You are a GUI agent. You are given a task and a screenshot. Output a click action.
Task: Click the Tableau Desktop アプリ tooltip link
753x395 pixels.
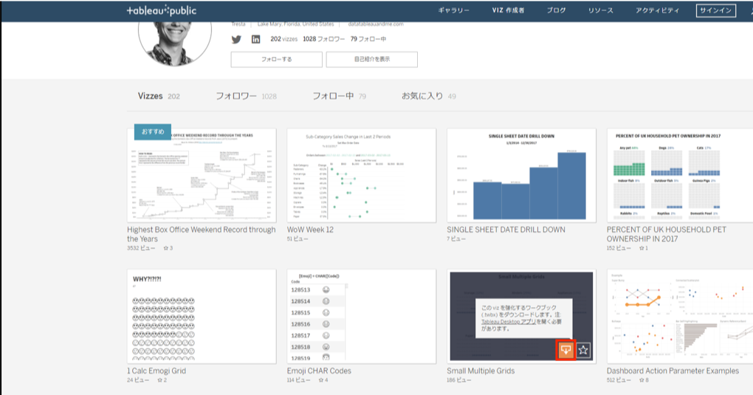pyautogui.click(x=509, y=321)
